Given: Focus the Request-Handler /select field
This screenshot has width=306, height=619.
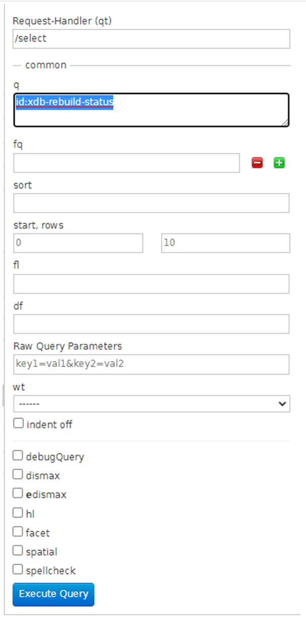Looking at the screenshot, I should (x=151, y=39).
